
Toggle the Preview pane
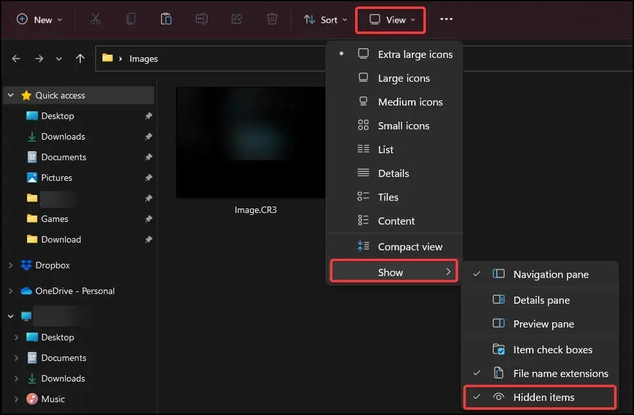click(x=540, y=324)
